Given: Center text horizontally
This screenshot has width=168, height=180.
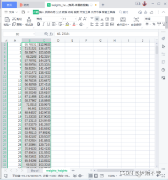Looking at the screenshot, I should point(97,24).
